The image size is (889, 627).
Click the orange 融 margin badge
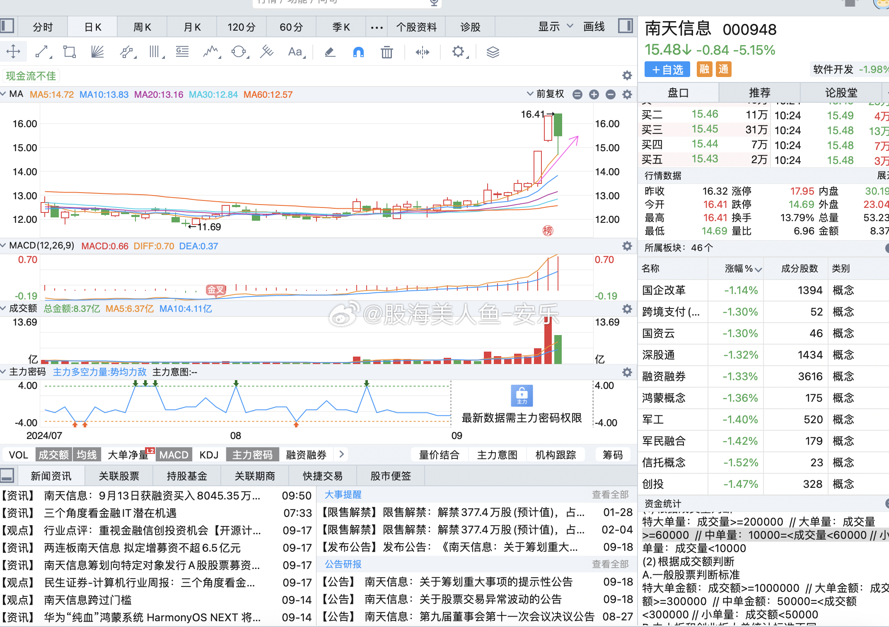(704, 69)
